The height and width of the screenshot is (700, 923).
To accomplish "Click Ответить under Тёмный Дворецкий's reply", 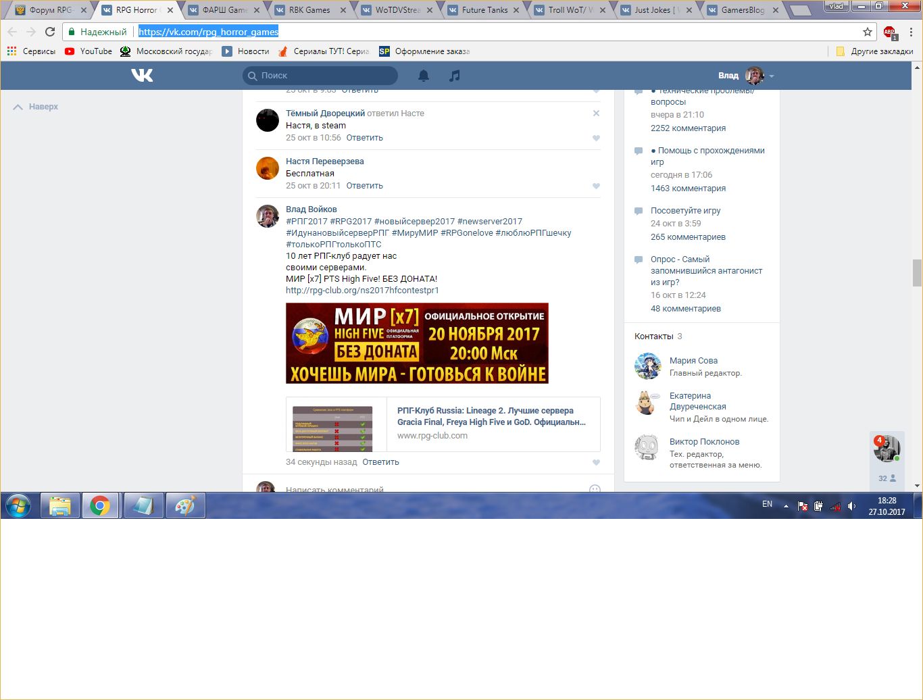I will (364, 138).
